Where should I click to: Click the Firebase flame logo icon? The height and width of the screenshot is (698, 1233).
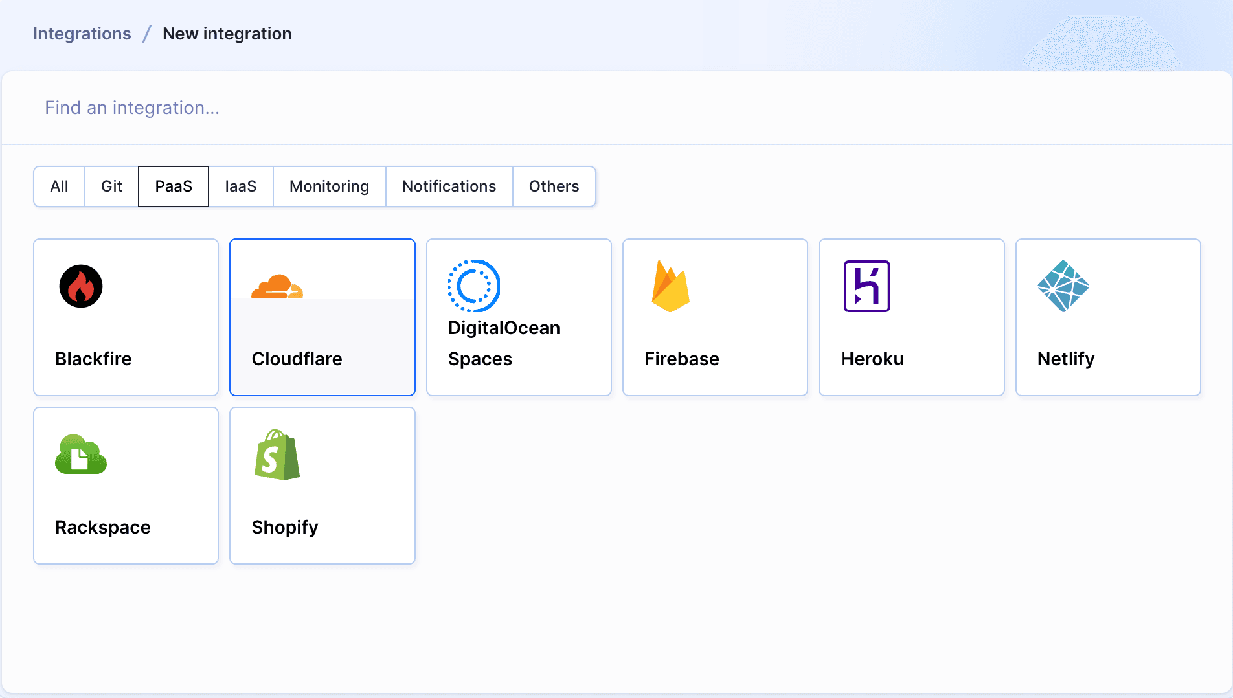pyautogui.click(x=670, y=286)
